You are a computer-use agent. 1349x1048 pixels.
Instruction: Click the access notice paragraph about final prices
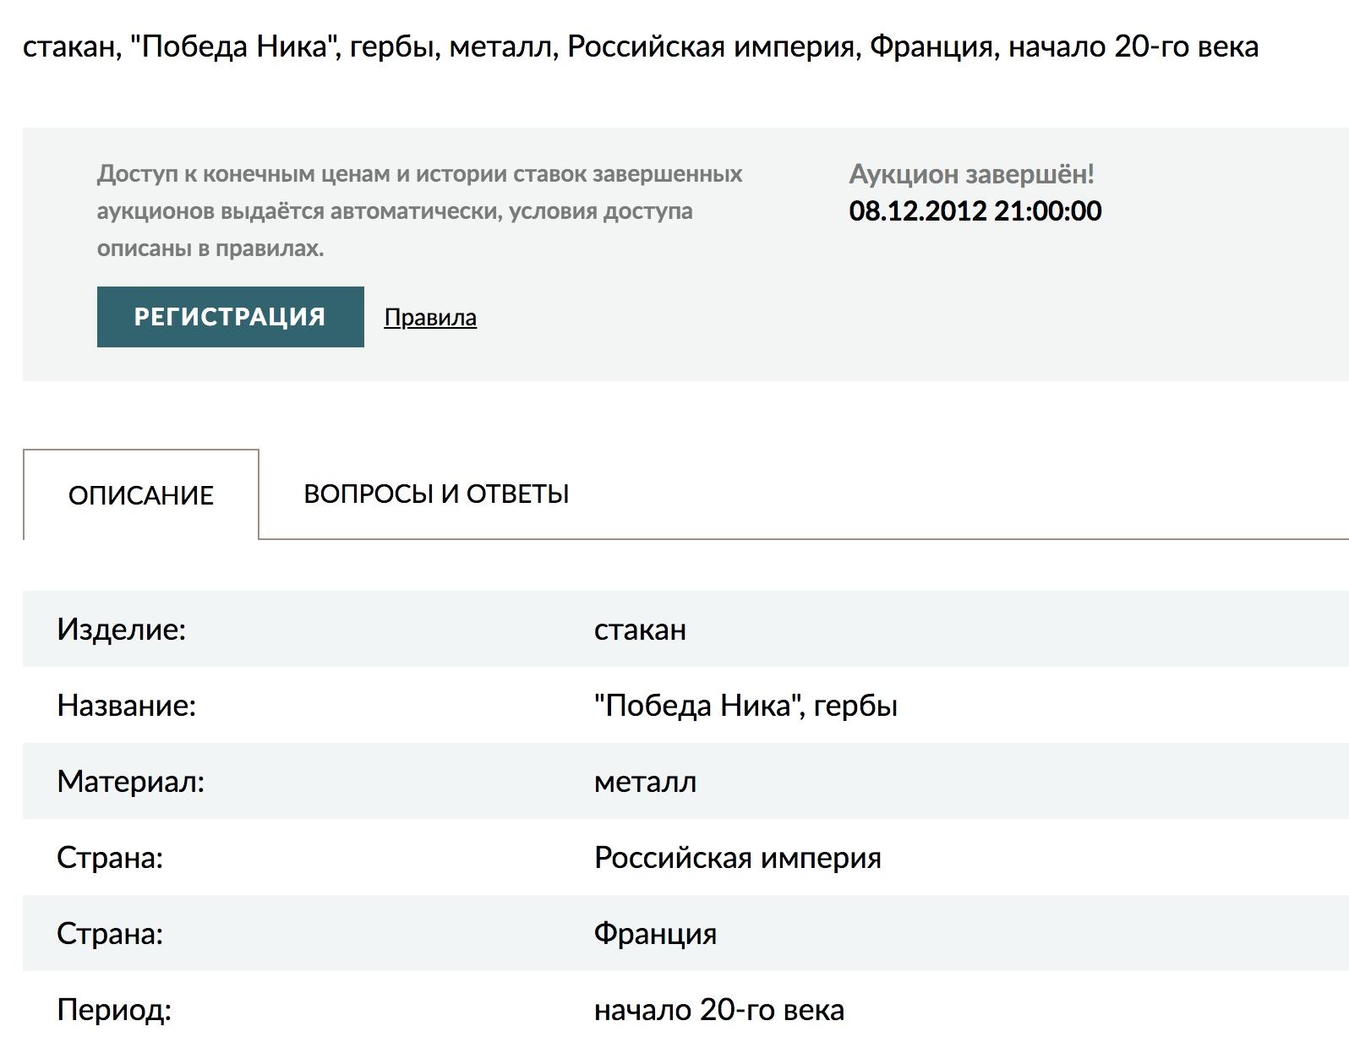click(x=419, y=211)
